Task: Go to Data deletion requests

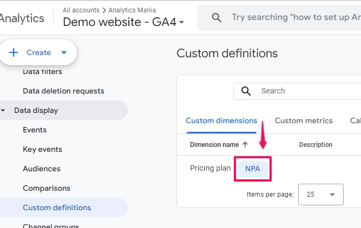Action: click(63, 91)
